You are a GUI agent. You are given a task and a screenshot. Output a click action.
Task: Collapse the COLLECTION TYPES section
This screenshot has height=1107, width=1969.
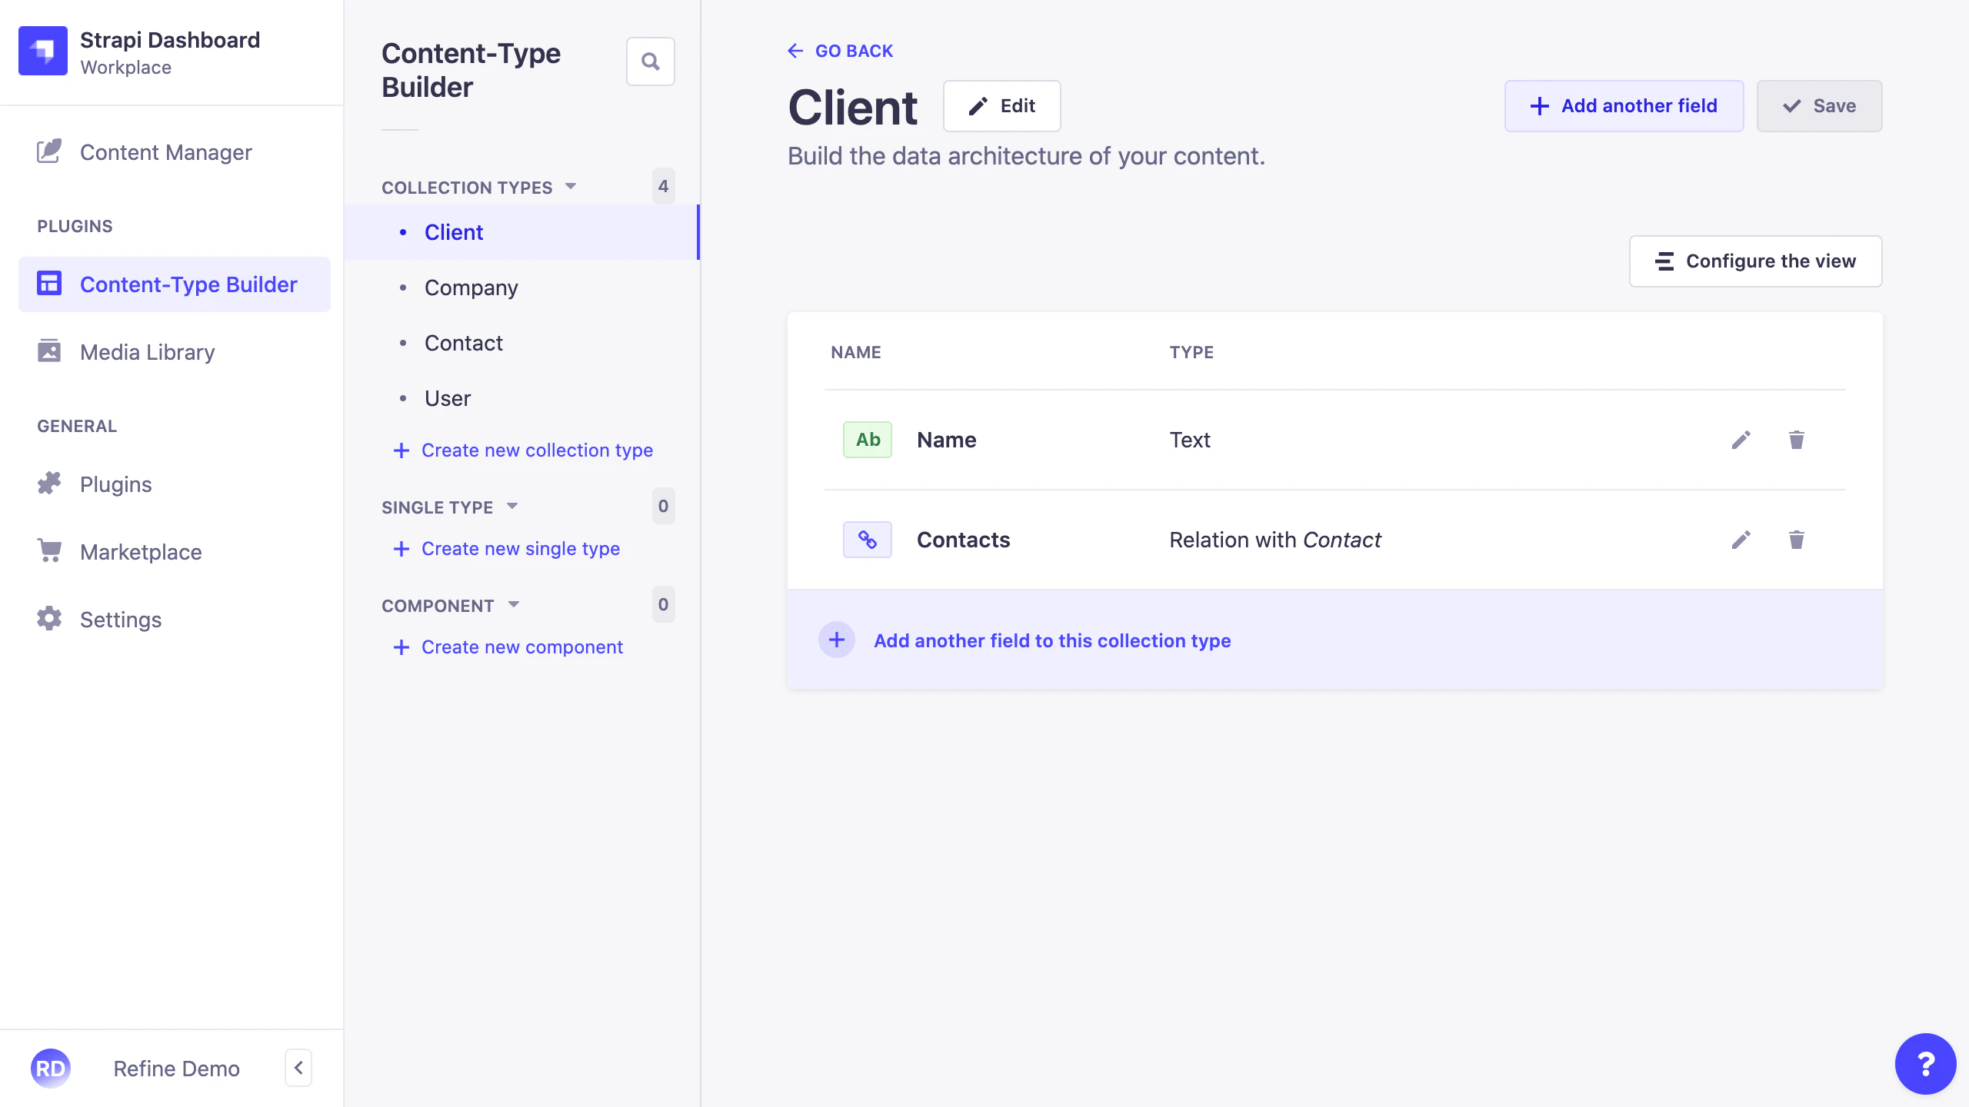tap(570, 186)
